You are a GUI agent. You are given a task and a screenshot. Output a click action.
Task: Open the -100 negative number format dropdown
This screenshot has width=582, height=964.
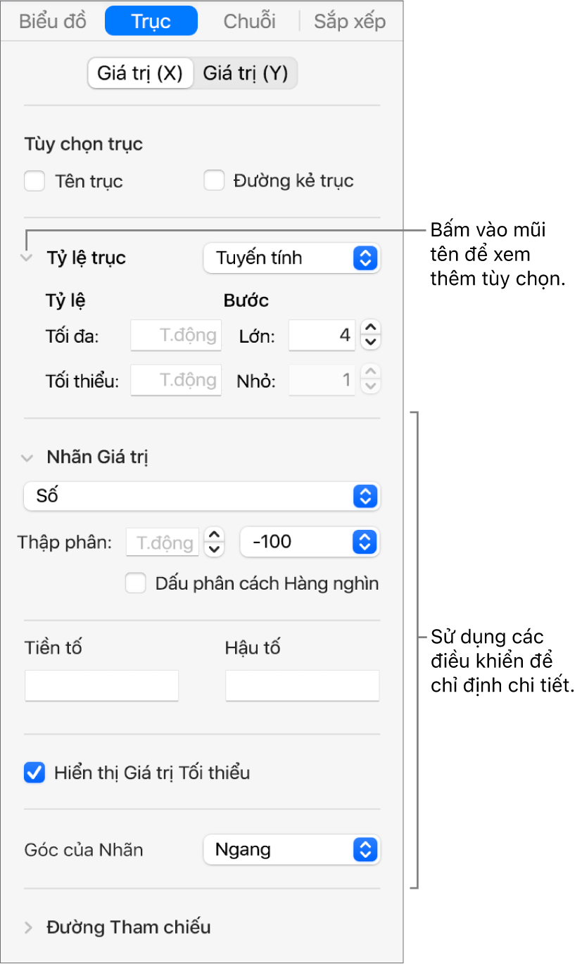[309, 542]
